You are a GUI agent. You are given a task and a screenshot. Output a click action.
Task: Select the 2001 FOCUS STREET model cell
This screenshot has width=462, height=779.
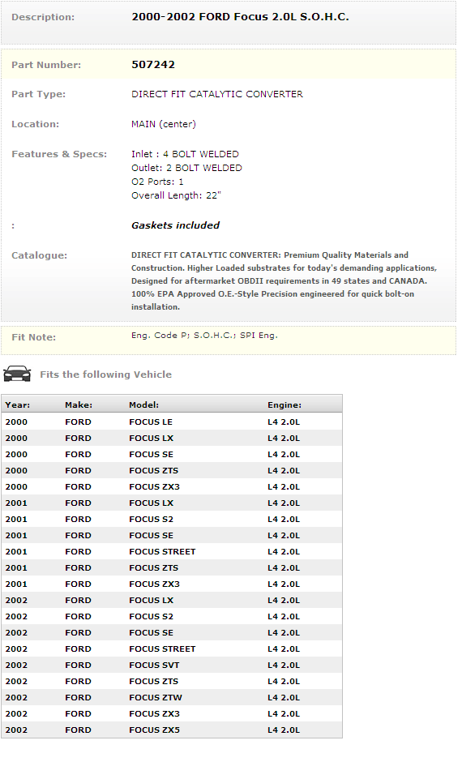point(162,551)
